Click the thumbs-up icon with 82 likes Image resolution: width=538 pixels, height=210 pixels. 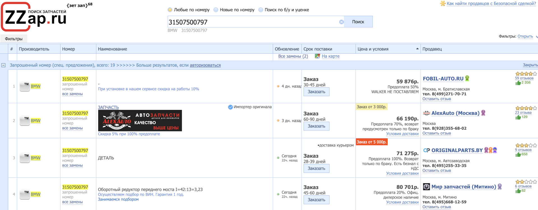coord(518,191)
